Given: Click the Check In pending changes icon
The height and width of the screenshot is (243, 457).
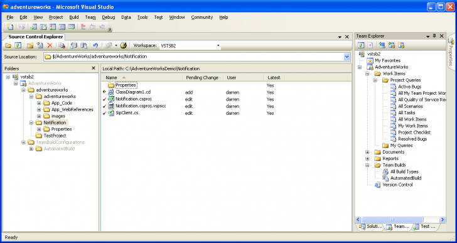Looking at the screenshot, I should [84, 46].
